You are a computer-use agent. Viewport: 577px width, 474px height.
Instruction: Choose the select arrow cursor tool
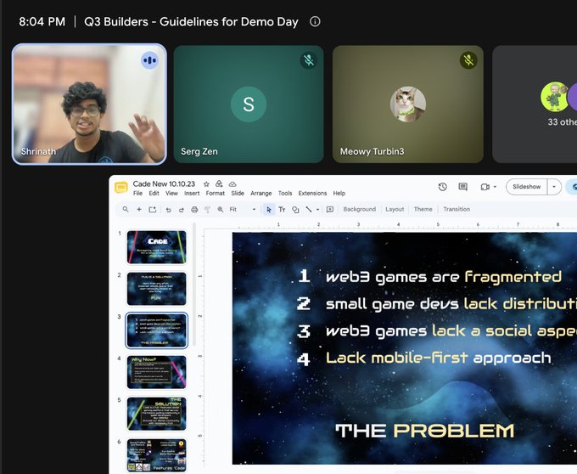[x=269, y=210]
